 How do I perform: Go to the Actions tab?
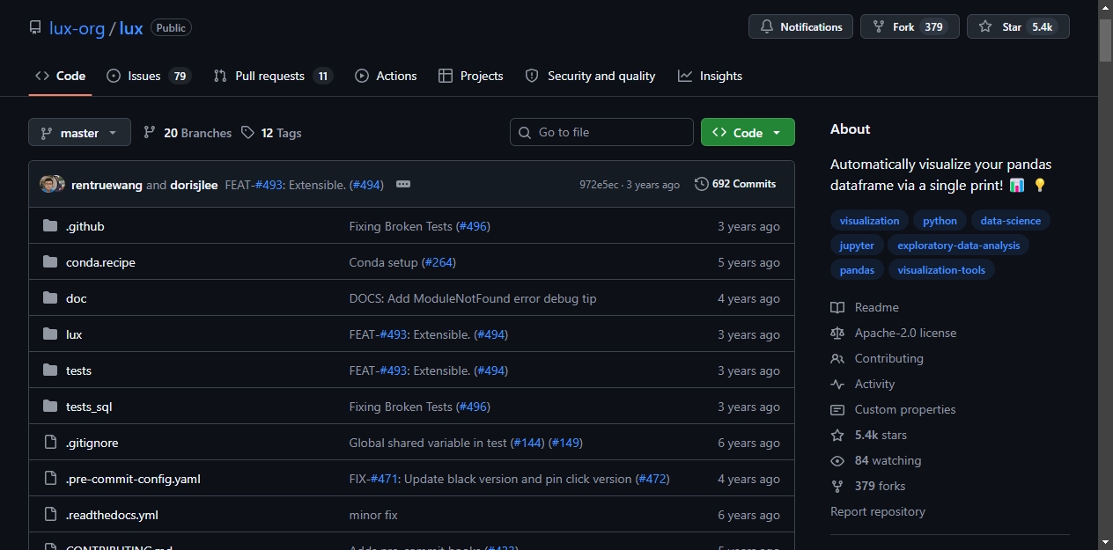[386, 76]
